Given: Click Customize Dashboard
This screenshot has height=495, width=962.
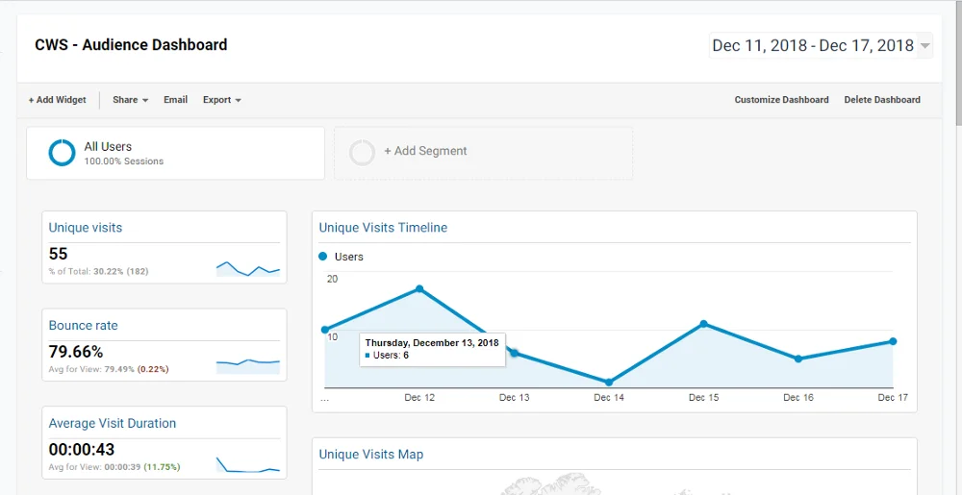Looking at the screenshot, I should click(781, 100).
